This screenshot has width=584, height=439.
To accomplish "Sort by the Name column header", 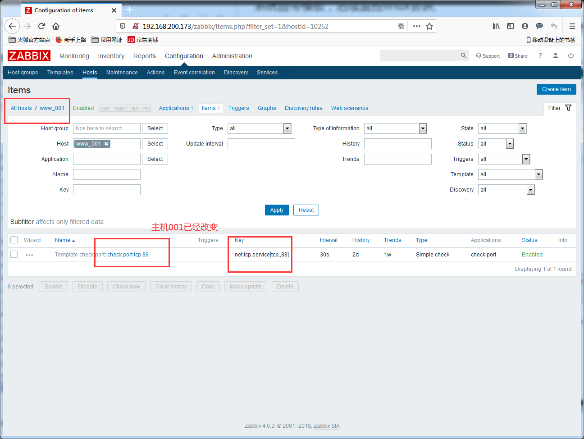I will 65,240.
